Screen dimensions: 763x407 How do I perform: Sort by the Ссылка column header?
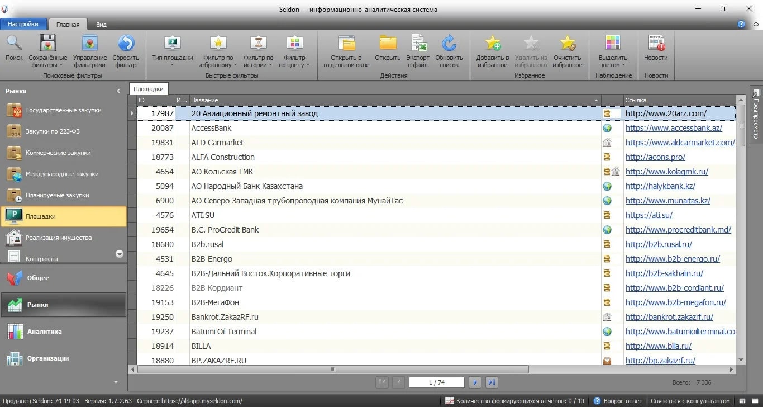pyautogui.click(x=679, y=100)
